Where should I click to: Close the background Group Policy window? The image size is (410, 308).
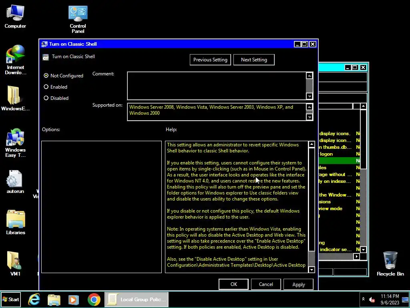coord(363,67)
